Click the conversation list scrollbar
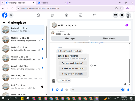This screenshot has height=101, width=135. click(x=46, y=43)
